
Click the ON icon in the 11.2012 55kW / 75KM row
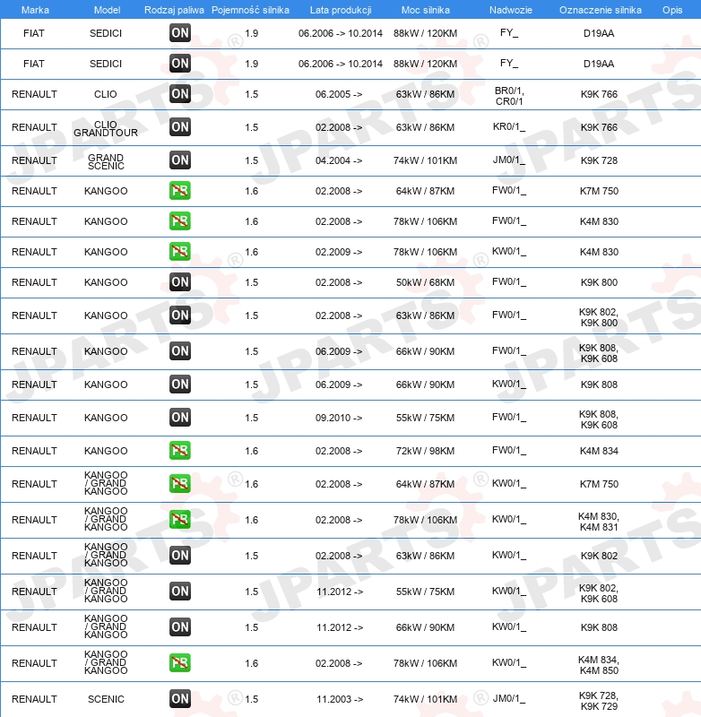tap(179, 592)
